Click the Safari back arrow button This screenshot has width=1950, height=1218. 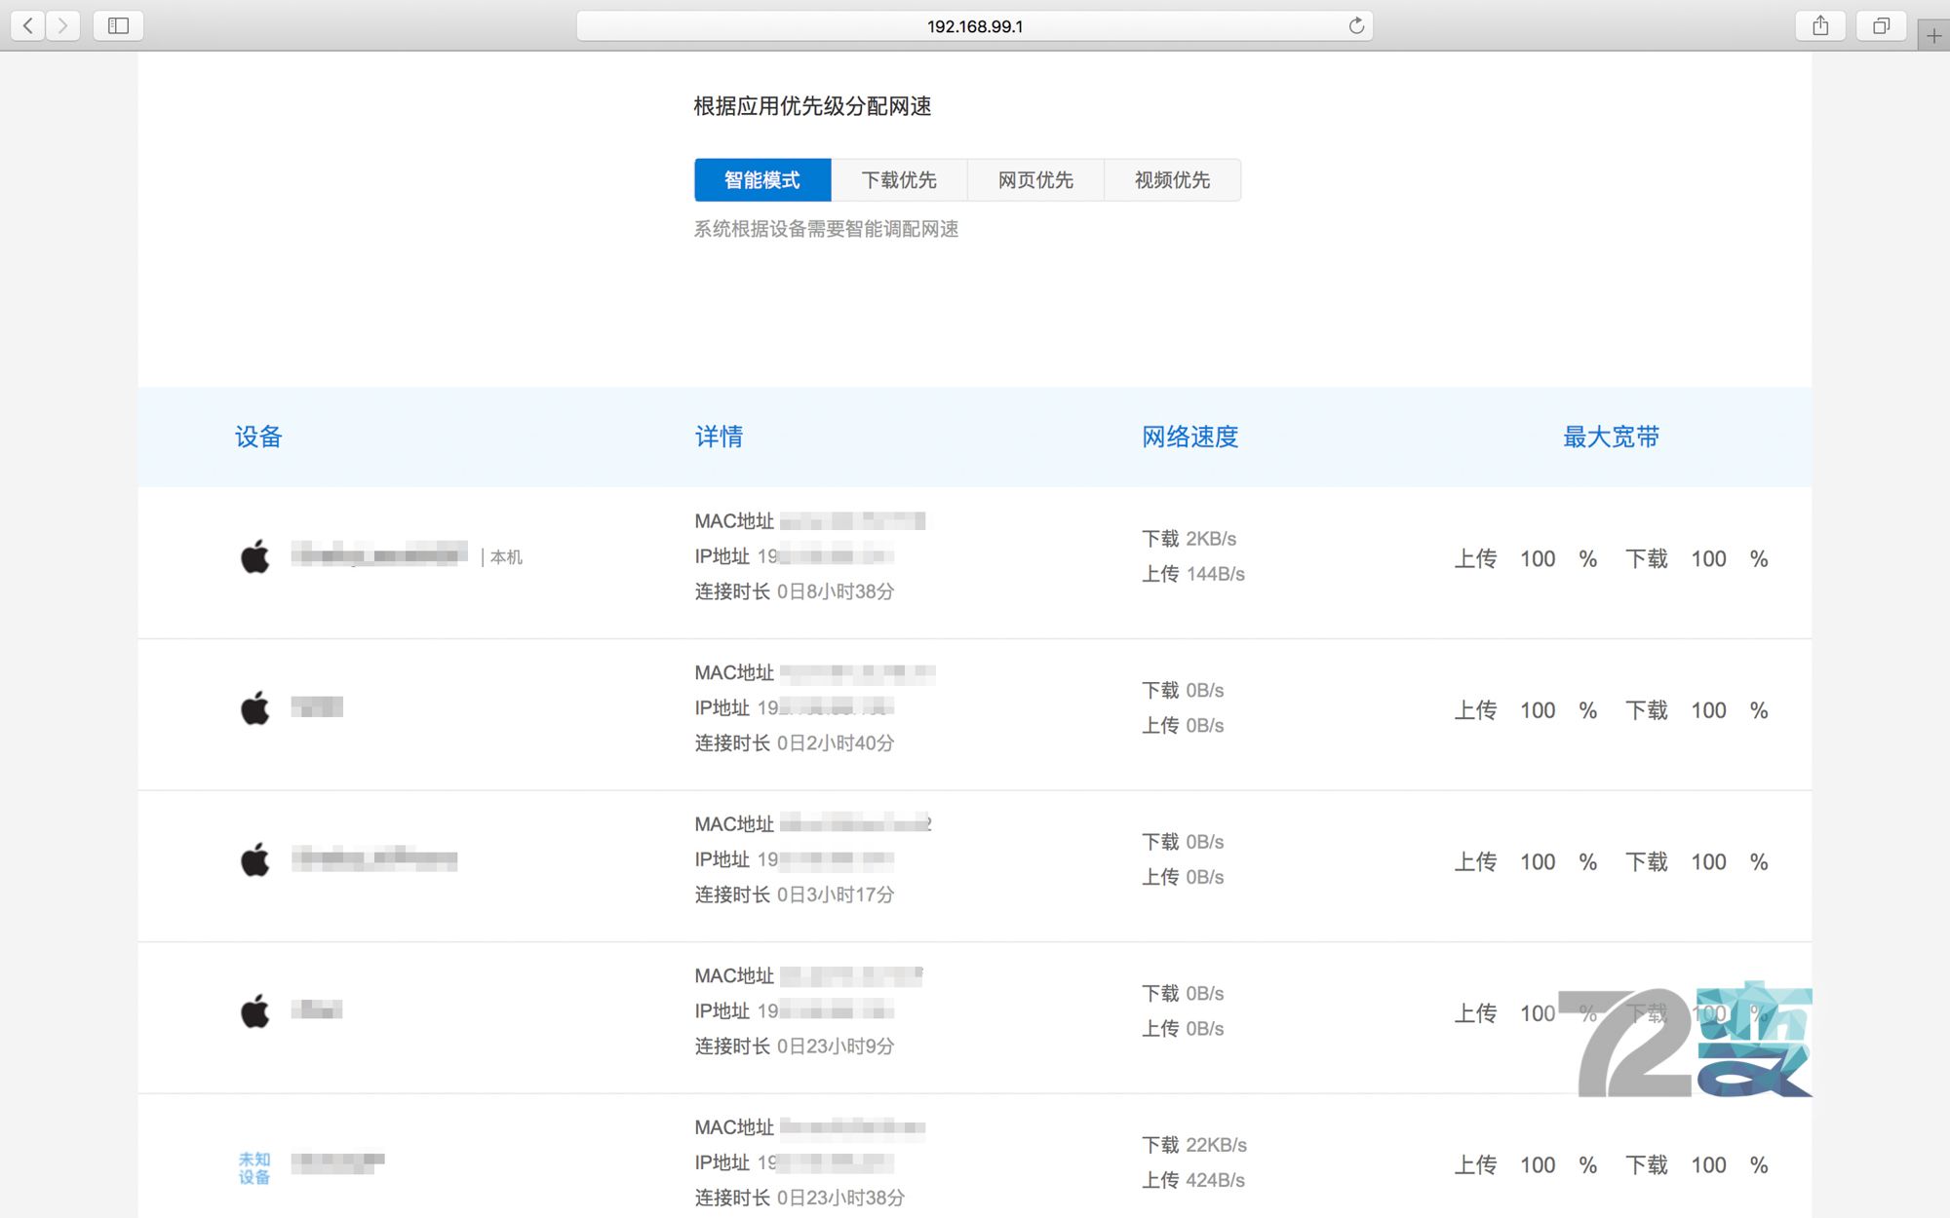point(28,25)
